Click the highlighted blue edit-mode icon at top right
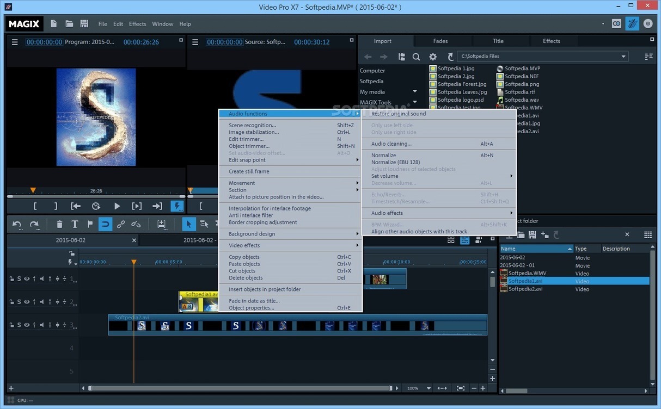Screen dimensions: 661x409 click(x=632, y=23)
